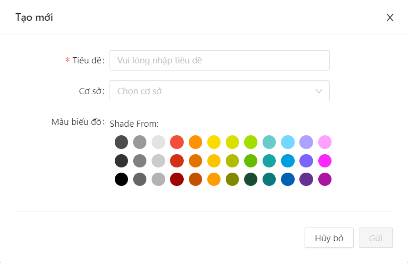Pick the olive bottom-row swatch
This screenshot has height=263, width=408.
232,179
